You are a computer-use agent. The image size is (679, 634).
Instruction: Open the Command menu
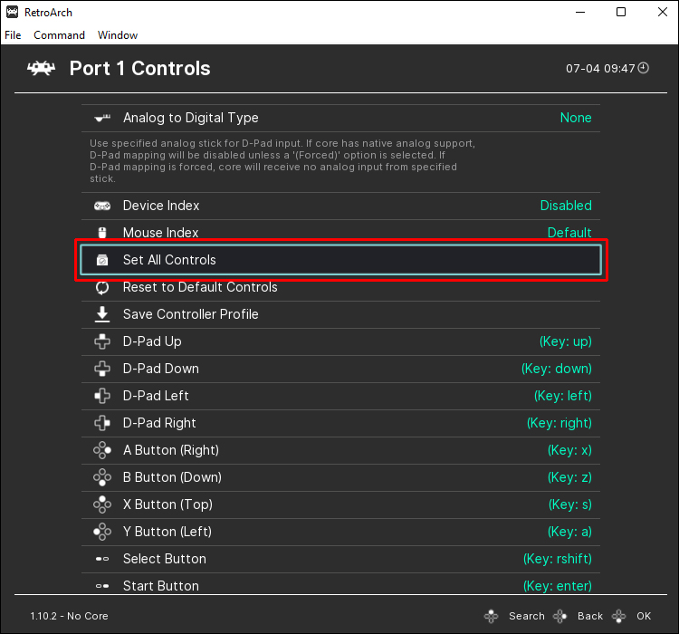(60, 35)
